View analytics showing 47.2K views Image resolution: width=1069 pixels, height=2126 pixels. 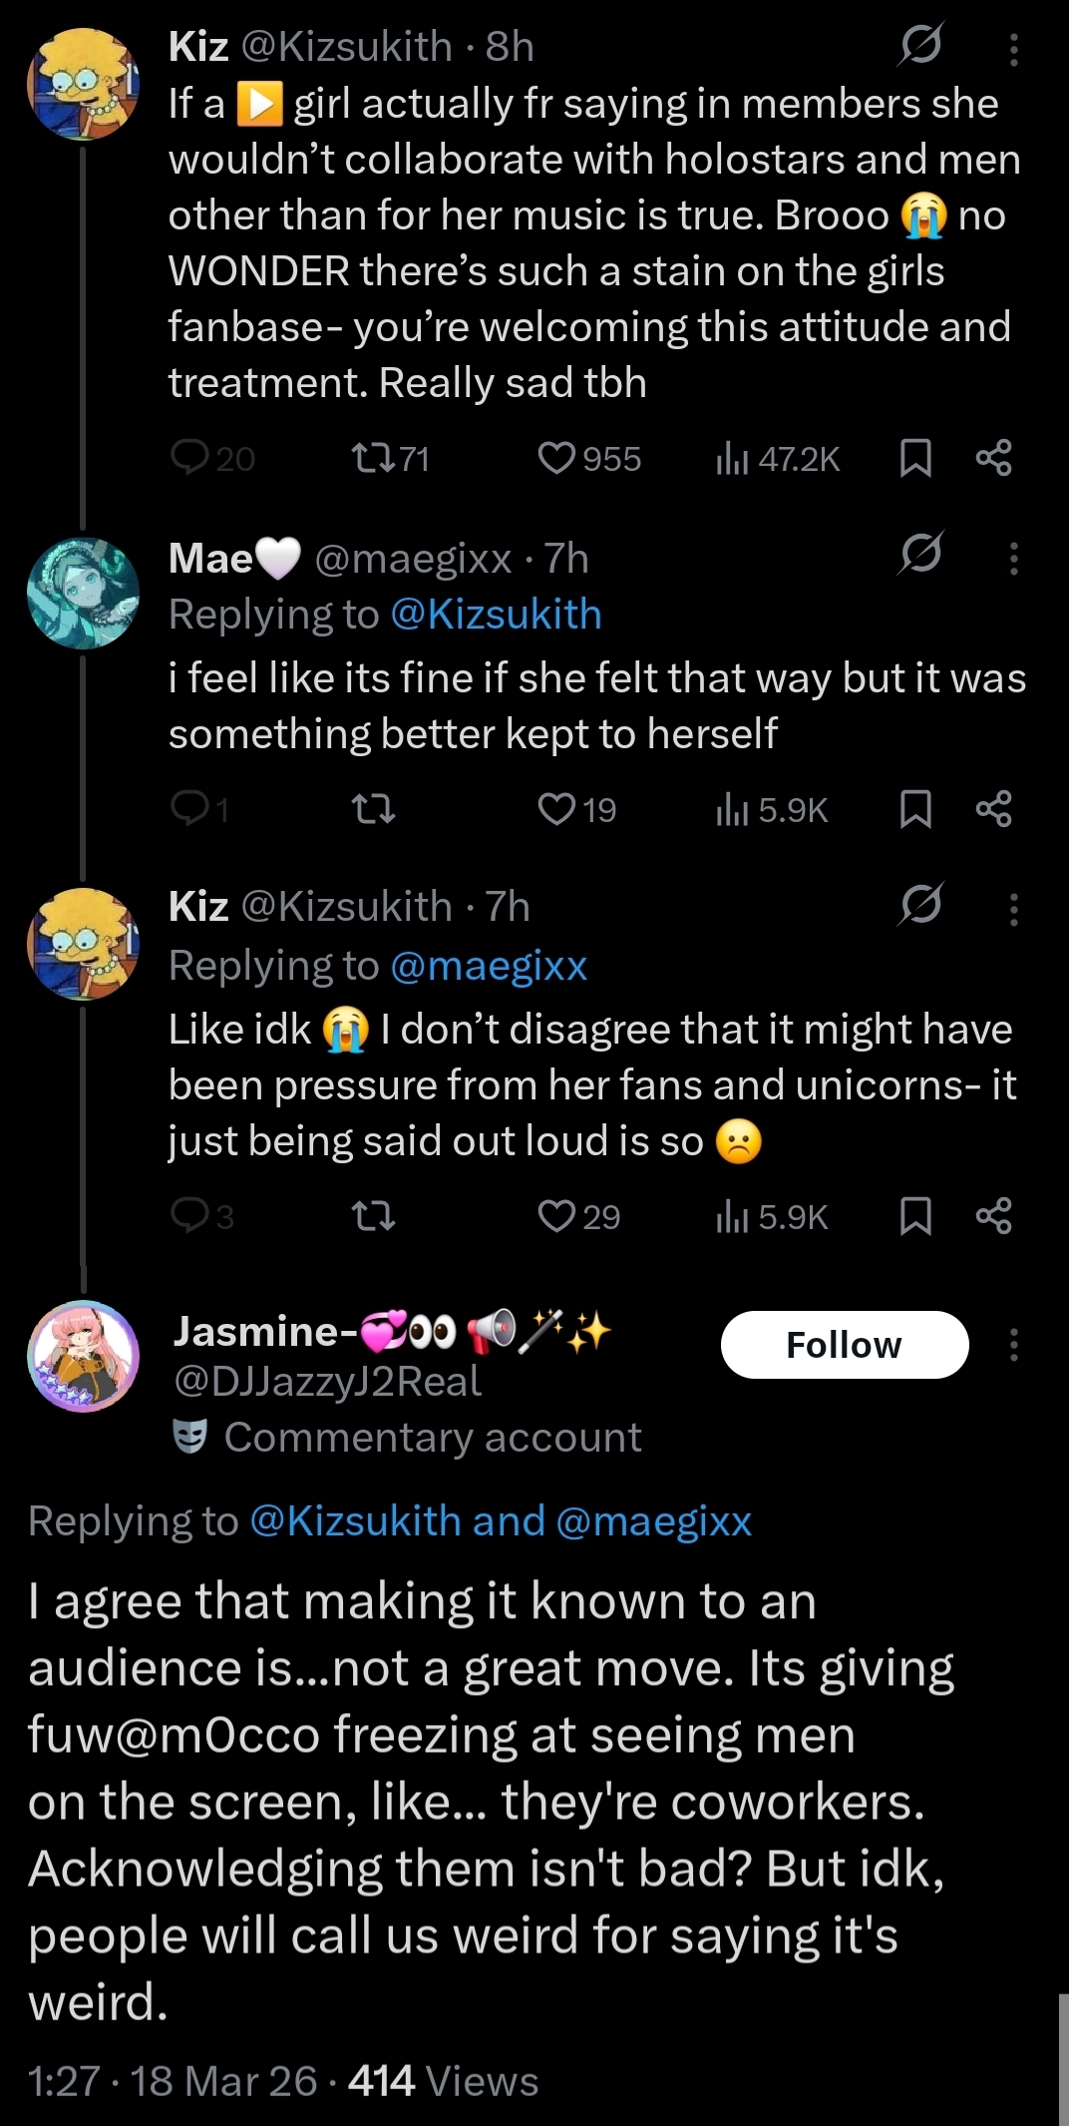coord(778,459)
